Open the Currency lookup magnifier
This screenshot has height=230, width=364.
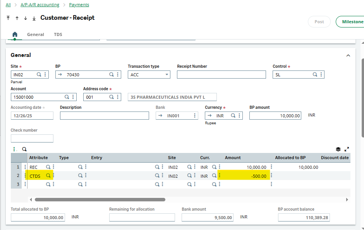232,115
